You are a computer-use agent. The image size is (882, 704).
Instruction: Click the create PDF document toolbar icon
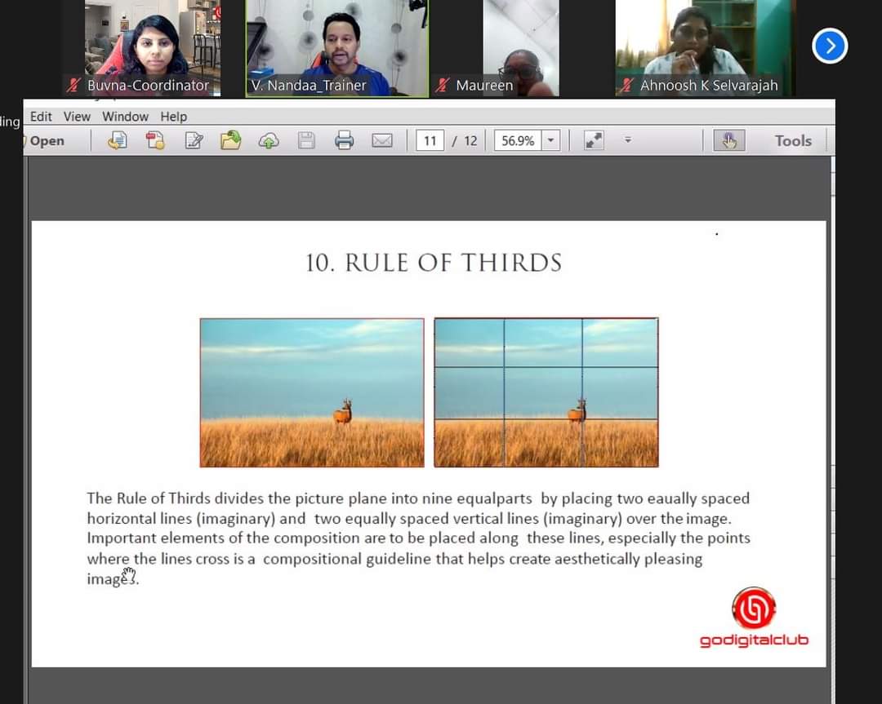point(117,140)
